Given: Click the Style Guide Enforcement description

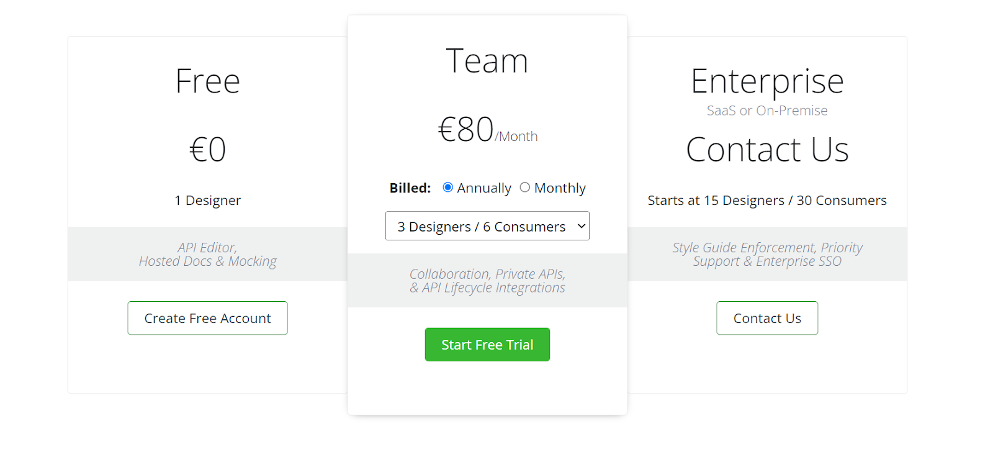Looking at the screenshot, I should click(x=767, y=254).
